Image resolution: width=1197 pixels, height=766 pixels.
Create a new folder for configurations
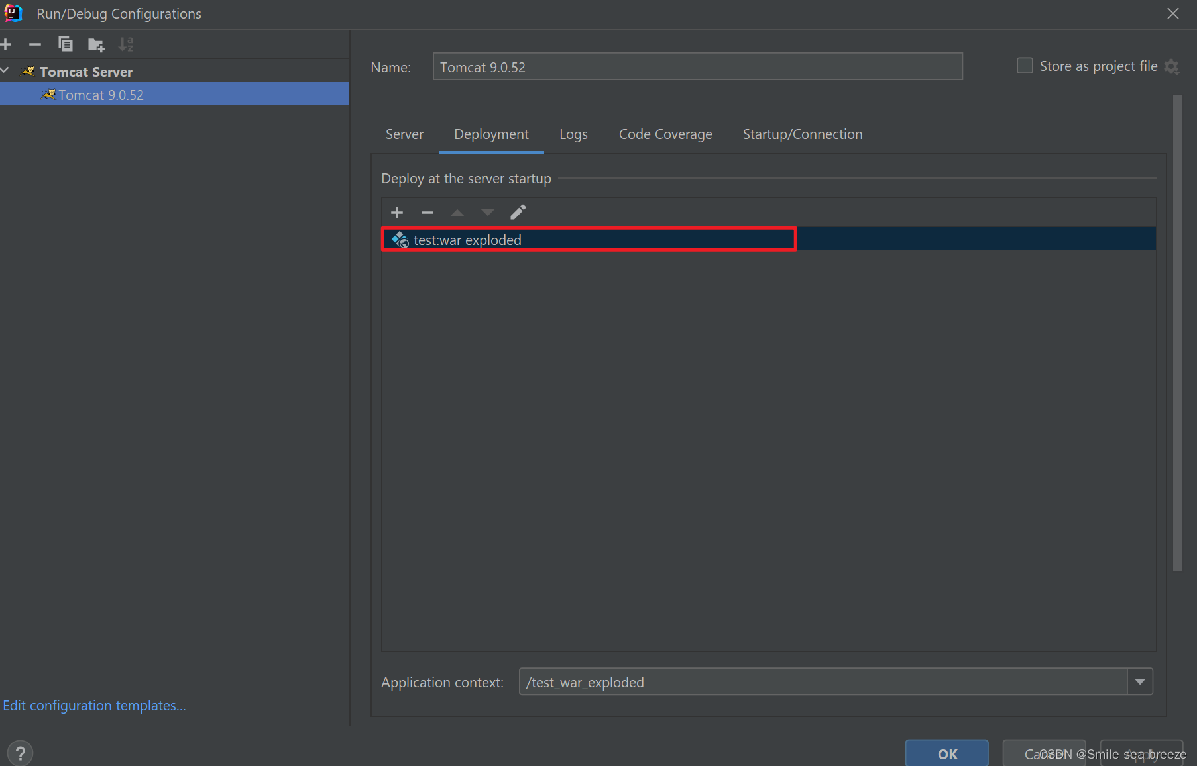96,45
